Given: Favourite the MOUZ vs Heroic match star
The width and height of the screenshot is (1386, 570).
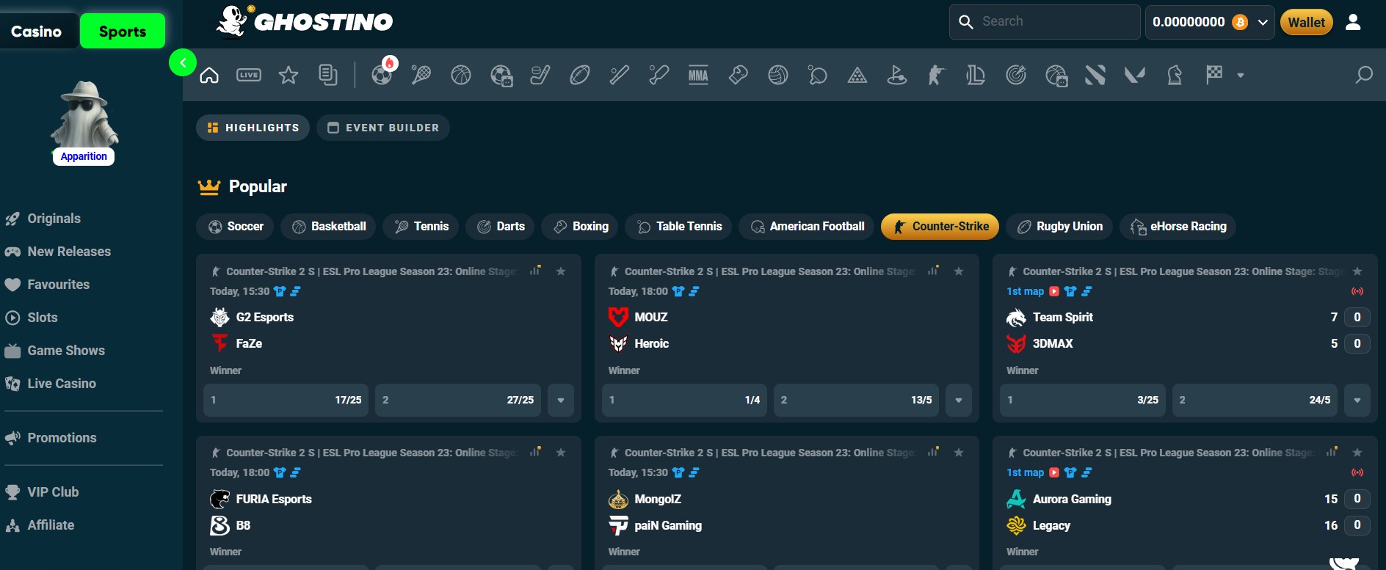Looking at the screenshot, I should coord(959,271).
